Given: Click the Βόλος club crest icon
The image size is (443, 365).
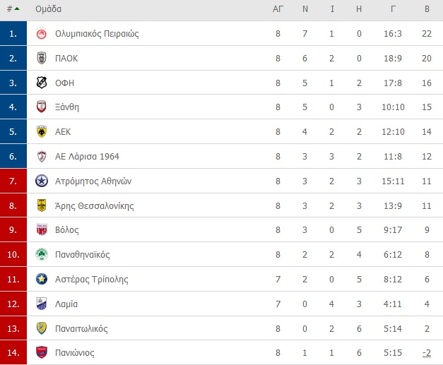Looking at the screenshot, I should pyautogui.click(x=42, y=229).
